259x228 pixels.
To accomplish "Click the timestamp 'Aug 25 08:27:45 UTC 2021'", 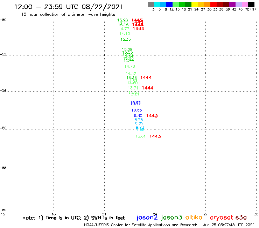I will click(229, 225).
